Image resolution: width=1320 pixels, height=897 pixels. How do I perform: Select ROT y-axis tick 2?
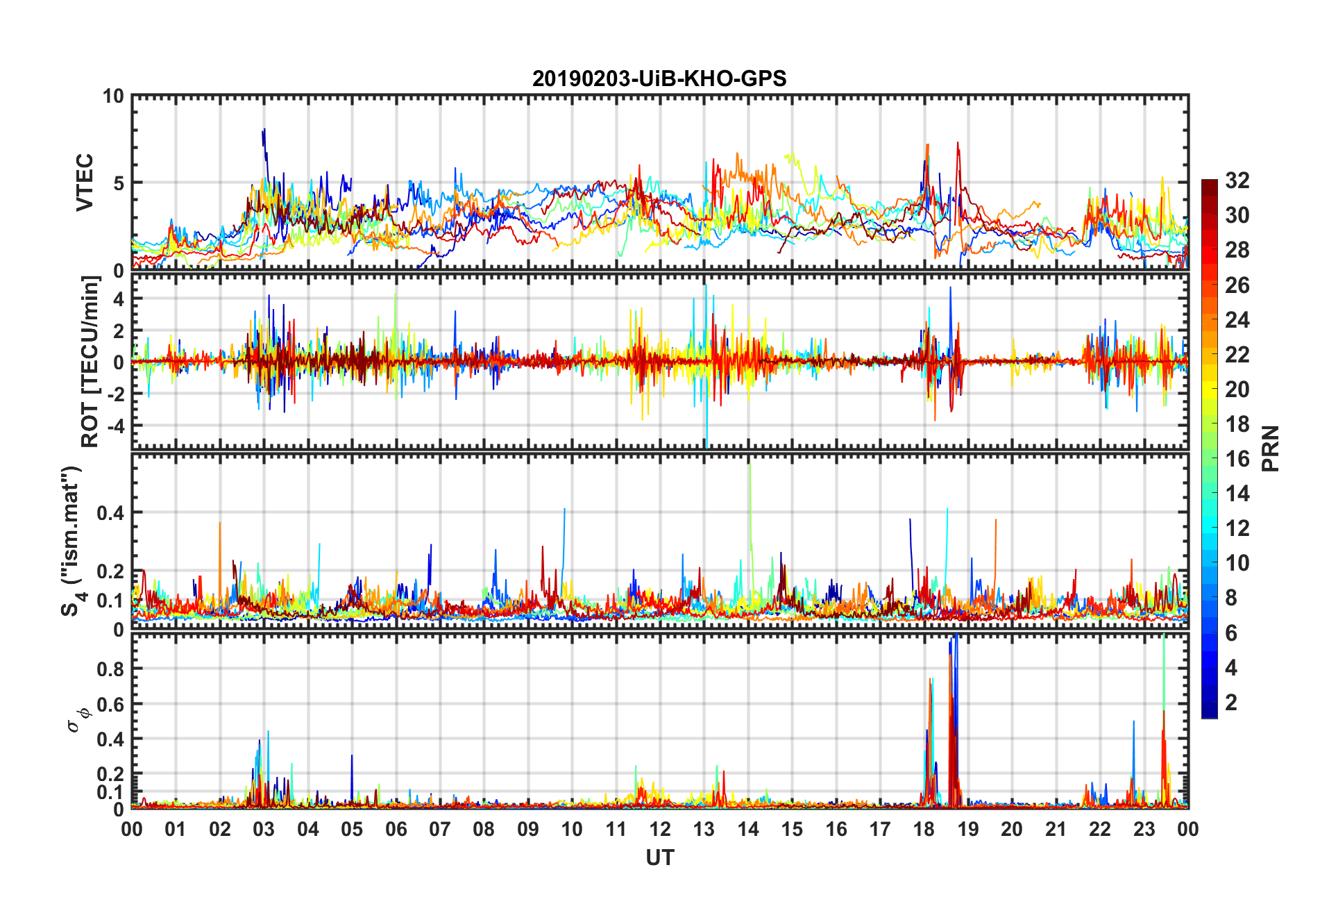click(119, 330)
